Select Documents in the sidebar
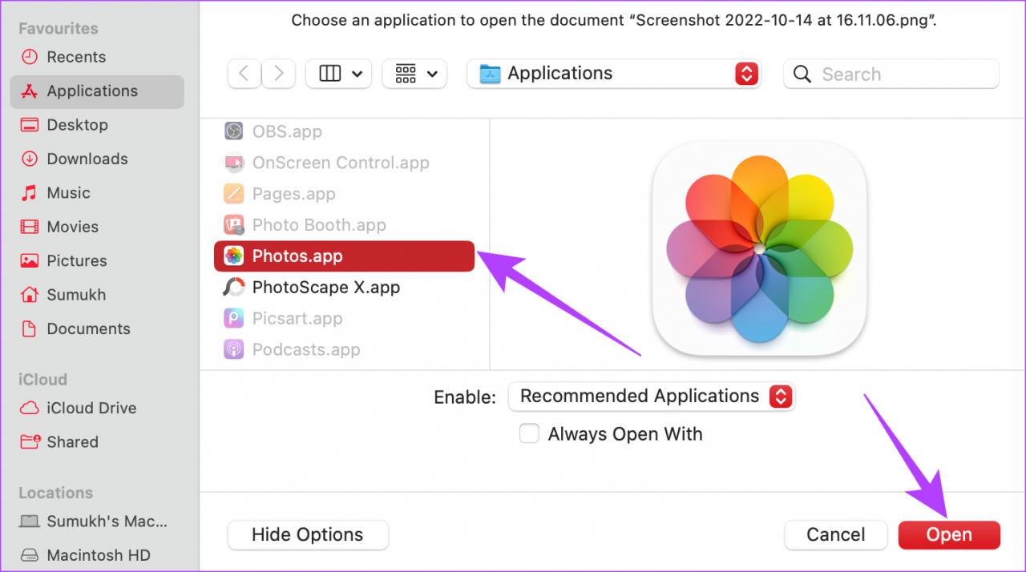This screenshot has height=572, width=1026. pos(88,328)
